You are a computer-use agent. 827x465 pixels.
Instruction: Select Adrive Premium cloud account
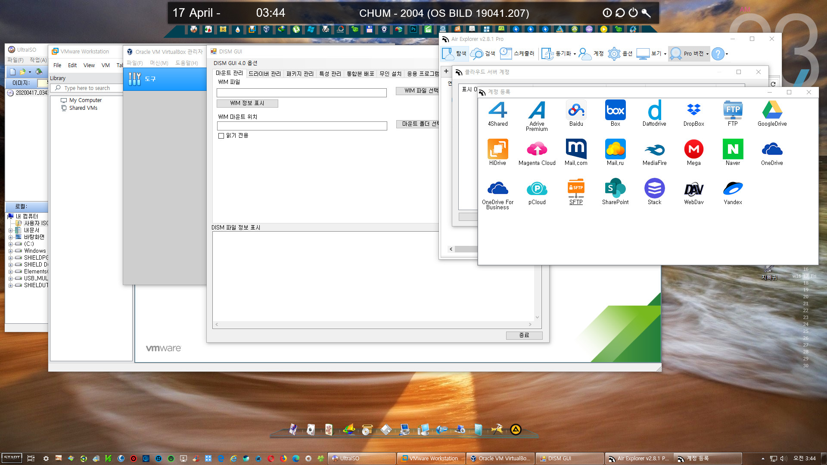537,115
